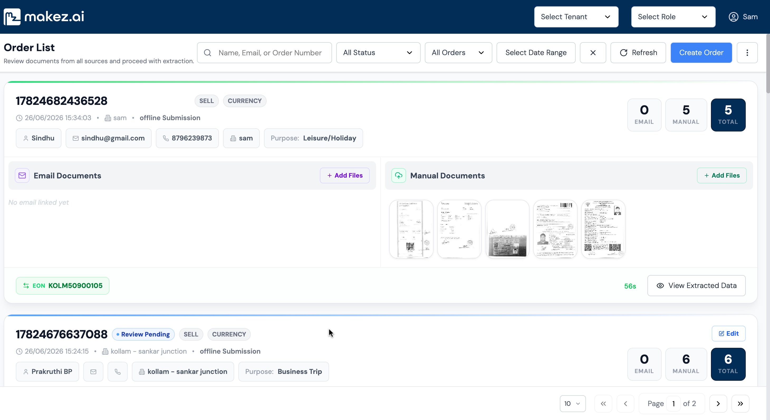Refresh the order list
This screenshot has width=770, height=420.
coord(638,53)
